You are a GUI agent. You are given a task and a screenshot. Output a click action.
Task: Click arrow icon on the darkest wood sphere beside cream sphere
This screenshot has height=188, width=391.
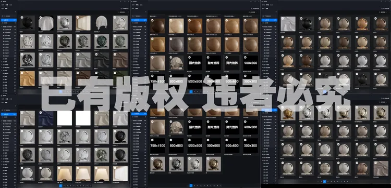[x=152, y=20]
